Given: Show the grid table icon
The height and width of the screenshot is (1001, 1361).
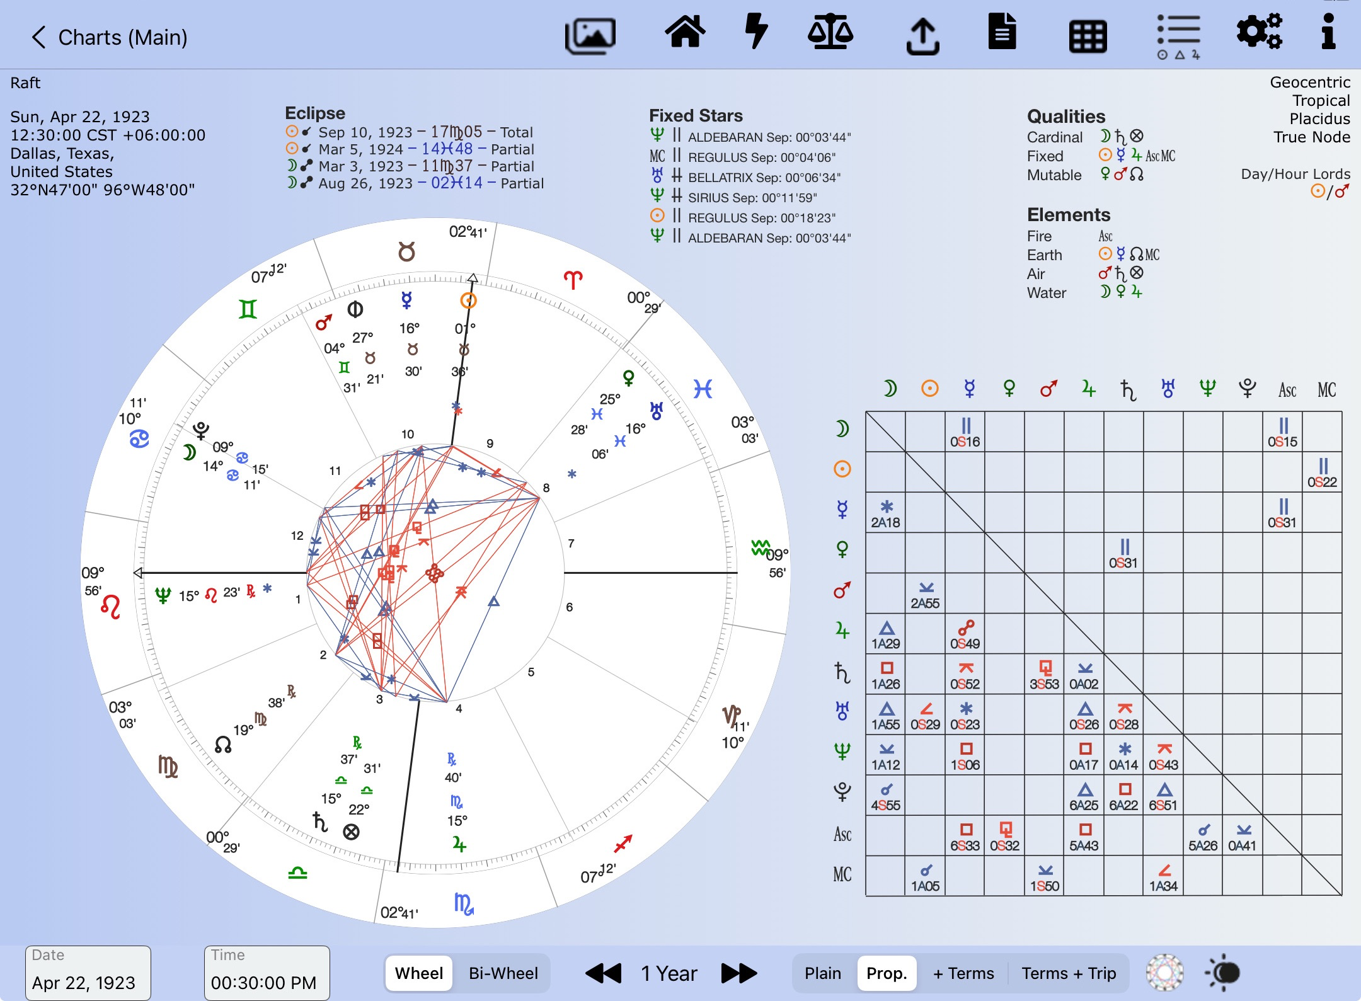Looking at the screenshot, I should pyautogui.click(x=1088, y=36).
